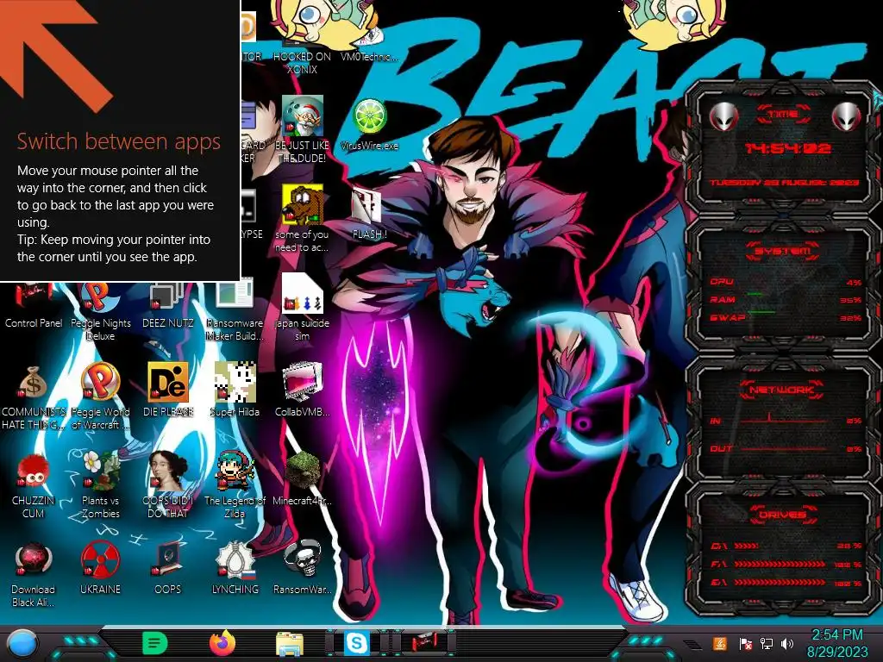Click the left alien head on TIME widget
Image resolution: width=883 pixels, height=662 pixels.
(723, 116)
